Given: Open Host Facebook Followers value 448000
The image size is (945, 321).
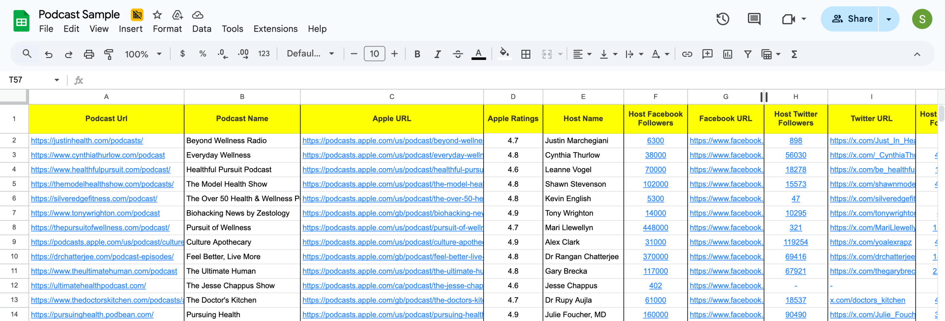Looking at the screenshot, I should [655, 228].
